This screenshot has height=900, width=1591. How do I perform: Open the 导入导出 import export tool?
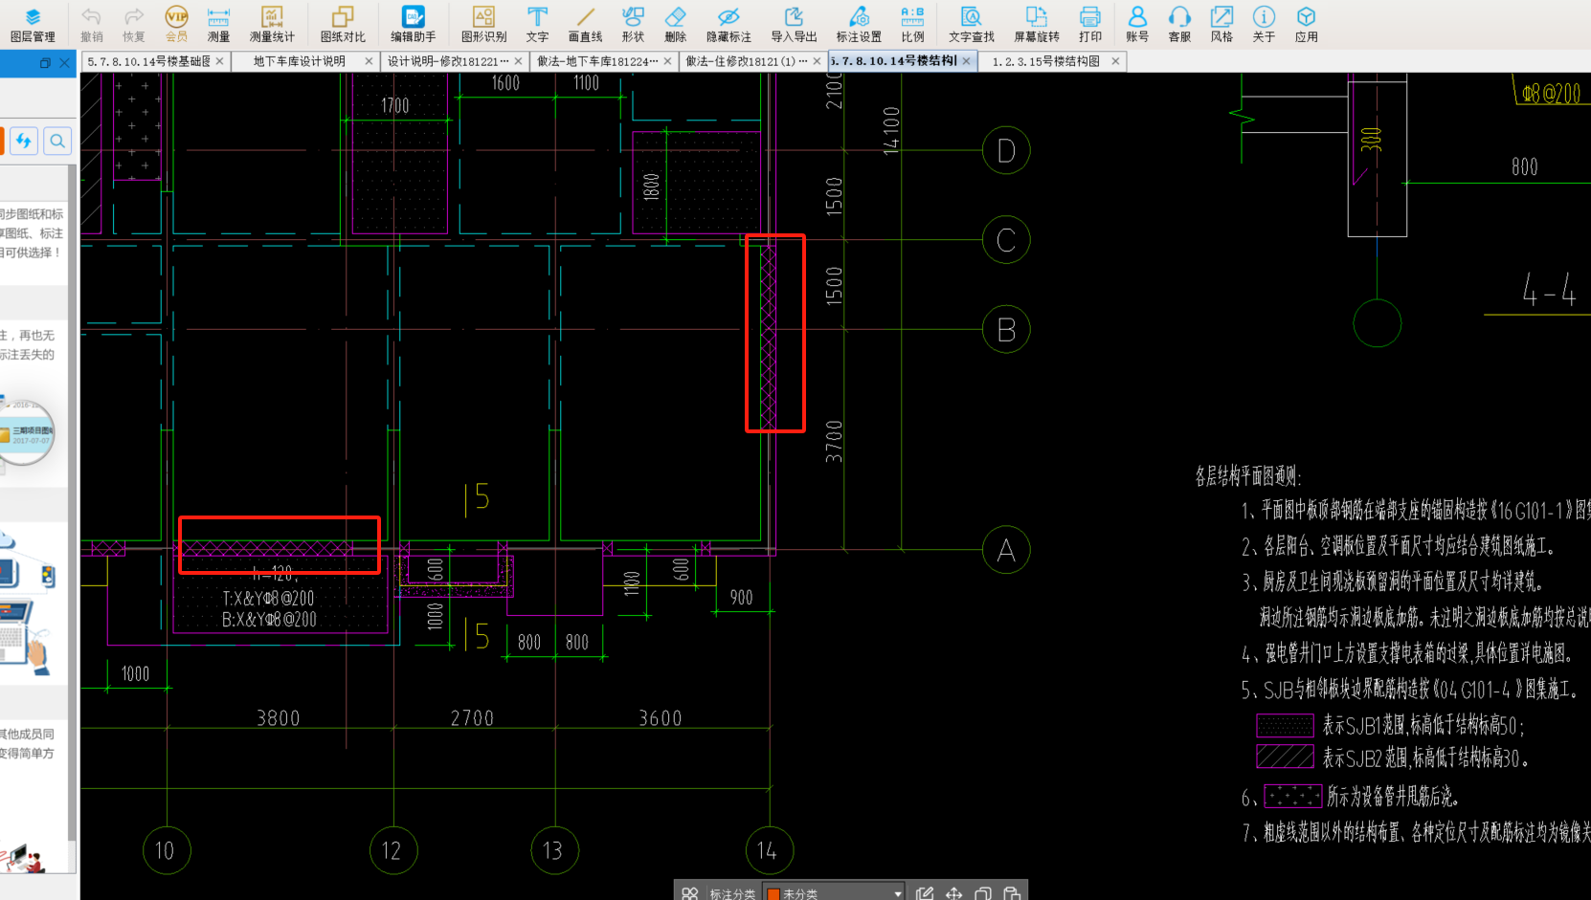tap(794, 25)
